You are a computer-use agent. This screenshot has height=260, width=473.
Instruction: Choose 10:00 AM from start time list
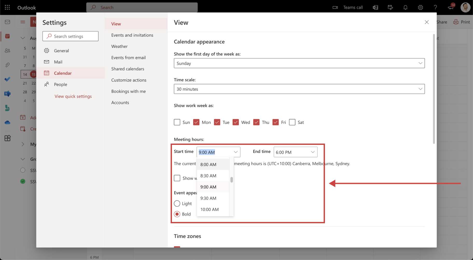213,210
